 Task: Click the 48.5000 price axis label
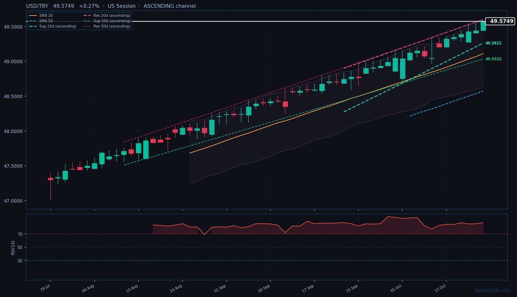[x=13, y=96]
